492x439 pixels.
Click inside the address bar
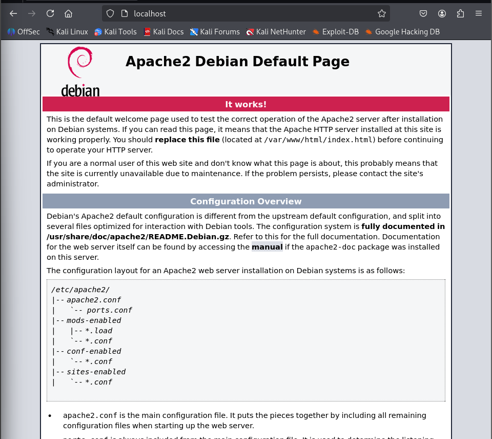click(231, 14)
